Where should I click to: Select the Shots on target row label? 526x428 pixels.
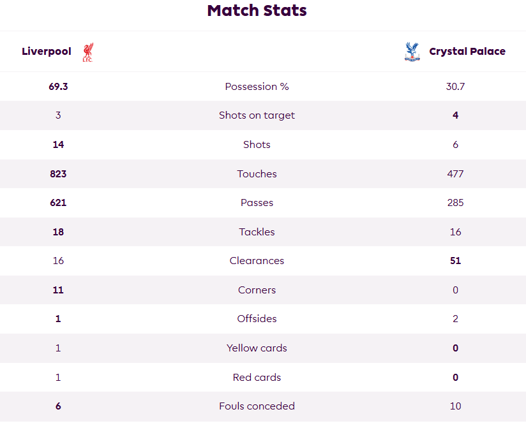[257, 115]
